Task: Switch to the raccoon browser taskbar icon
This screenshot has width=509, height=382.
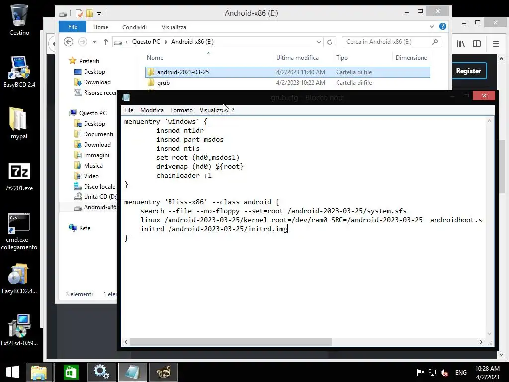Action: pyautogui.click(x=164, y=372)
